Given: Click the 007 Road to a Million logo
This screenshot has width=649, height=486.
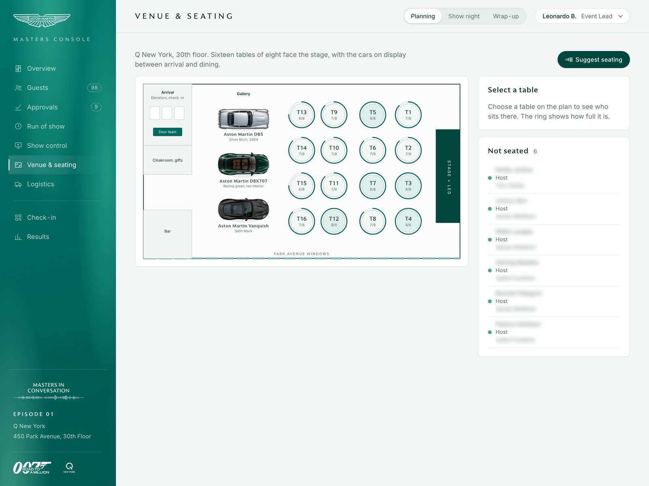Looking at the screenshot, I should click(x=32, y=468).
